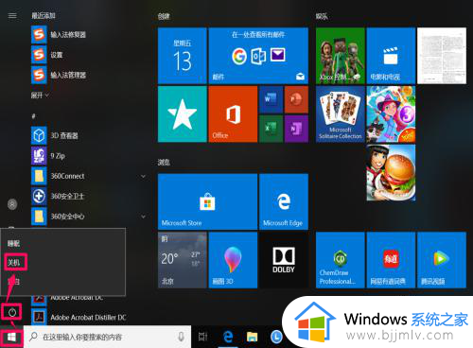
Task: Open the 腾讯视频 (Tencent Video) tile
Action: tap(442, 260)
